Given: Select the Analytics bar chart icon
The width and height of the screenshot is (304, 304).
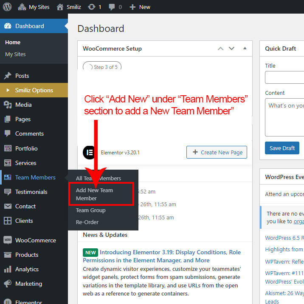Looking at the screenshot, I should click(8, 269).
